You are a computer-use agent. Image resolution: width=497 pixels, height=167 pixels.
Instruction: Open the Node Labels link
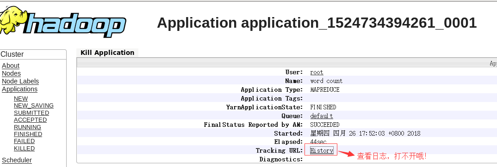[x=20, y=82]
